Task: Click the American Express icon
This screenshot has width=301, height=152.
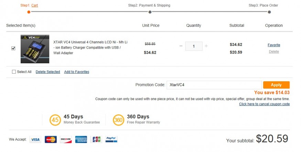Action: [81, 139]
